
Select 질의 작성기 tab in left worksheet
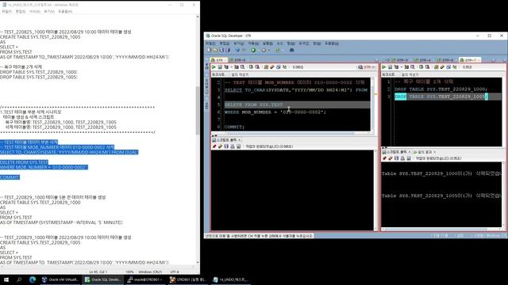pos(240,74)
